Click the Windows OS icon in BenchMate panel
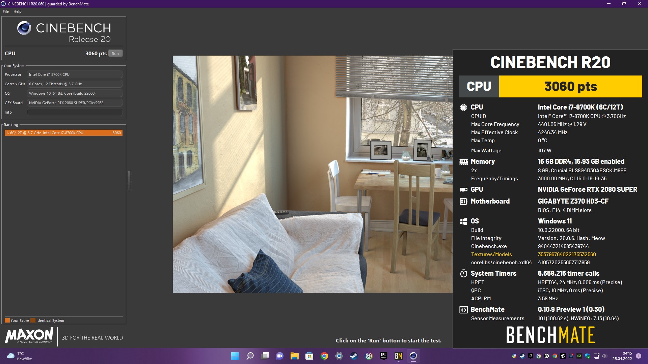Image resolution: width=648 pixels, height=364 pixels. tap(463, 221)
